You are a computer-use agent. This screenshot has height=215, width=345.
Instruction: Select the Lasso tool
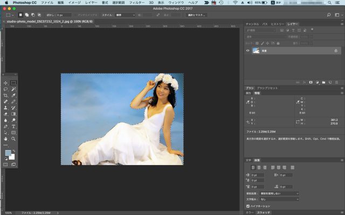pyautogui.click(x=5, y=89)
